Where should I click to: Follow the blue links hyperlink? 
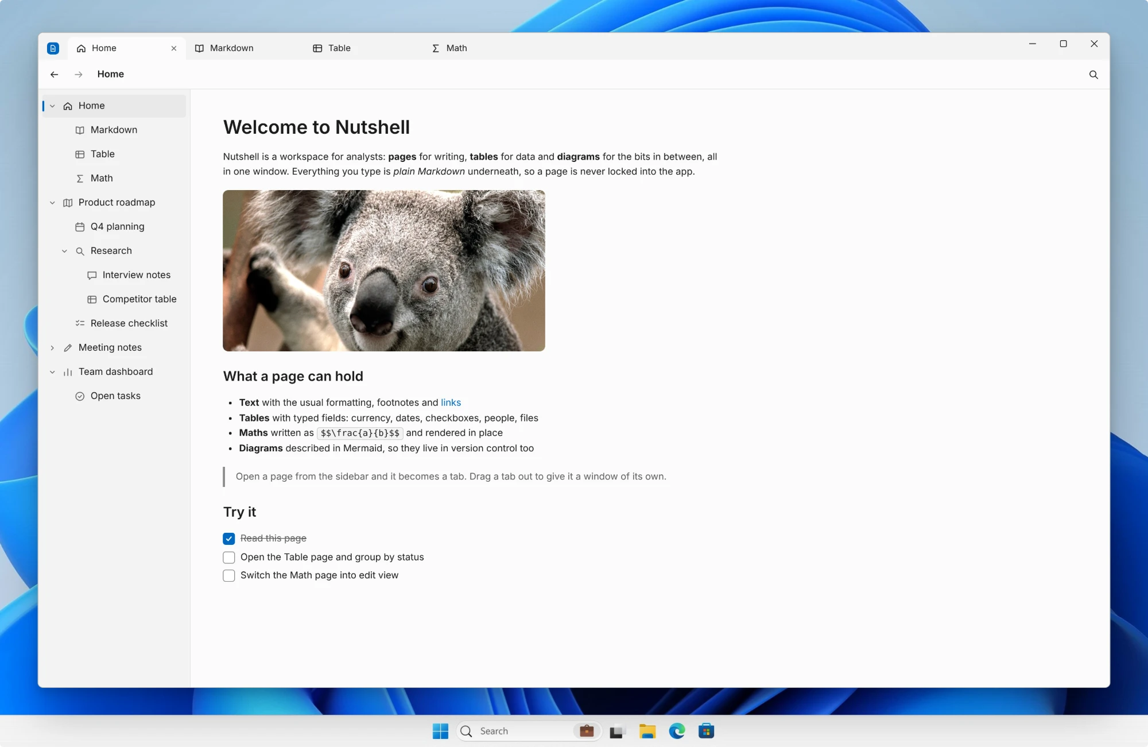click(451, 402)
